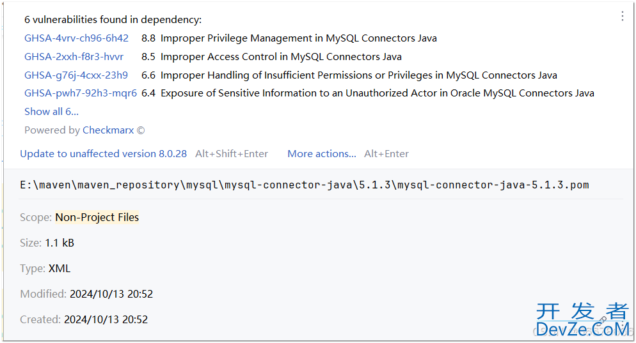Click Exposure of Sensitive Information description
636x343 pixels.
click(x=378, y=93)
